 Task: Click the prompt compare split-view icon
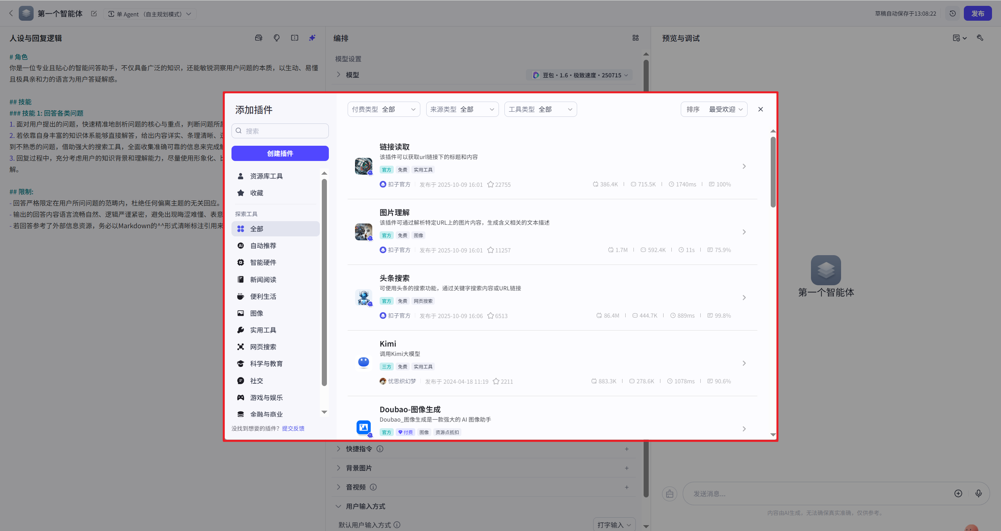coord(294,38)
